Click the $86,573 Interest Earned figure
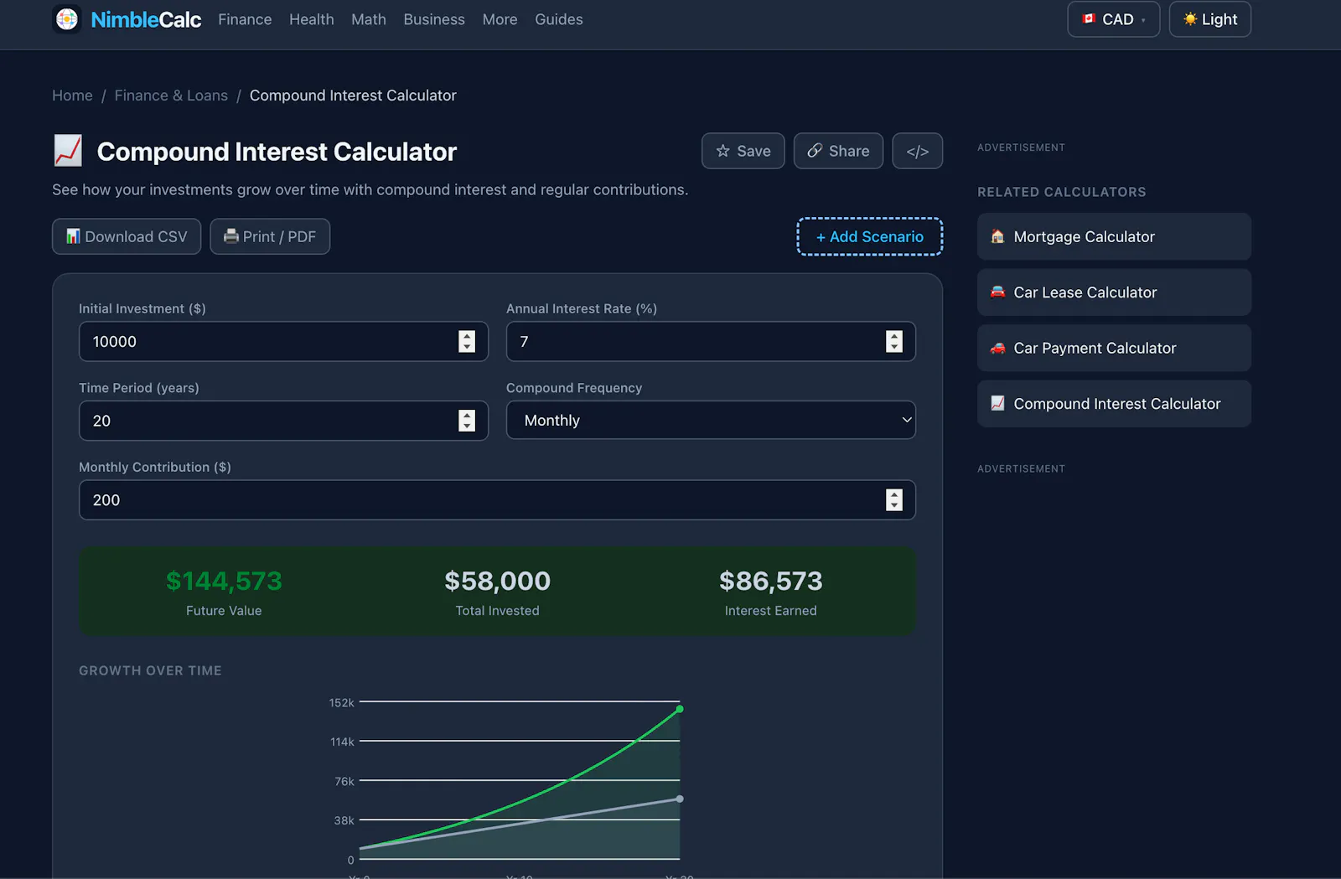 (x=770, y=581)
